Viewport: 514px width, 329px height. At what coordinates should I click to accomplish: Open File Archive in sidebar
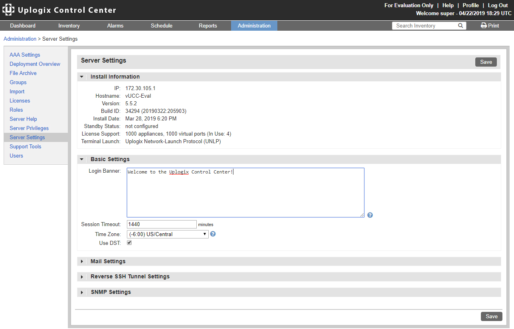tap(23, 73)
